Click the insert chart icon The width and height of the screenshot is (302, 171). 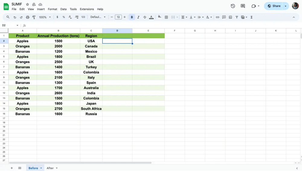230,17
